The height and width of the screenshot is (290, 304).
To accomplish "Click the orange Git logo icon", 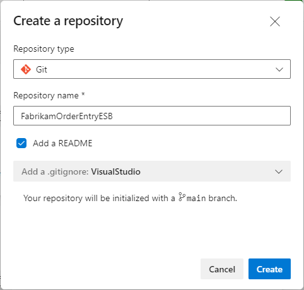I will point(26,69).
